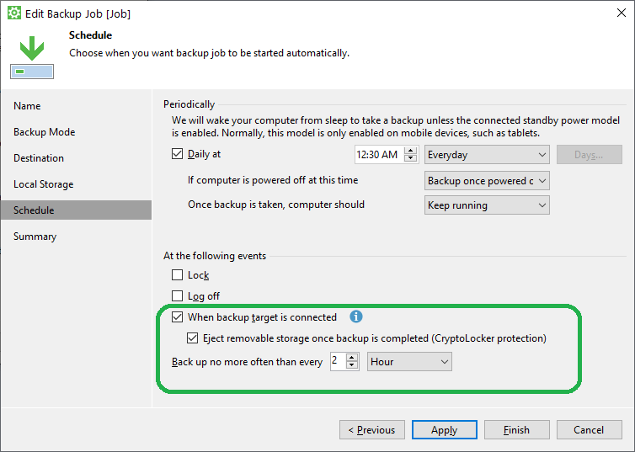Image resolution: width=635 pixels, height=452 pixels.
Task: Click the Veeam gear icon in title bar
Action: [x=13, y=13]
